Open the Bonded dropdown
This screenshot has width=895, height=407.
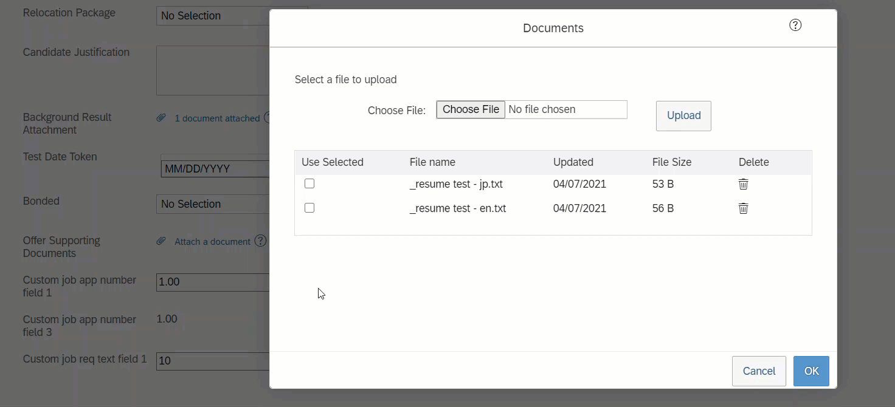pyautogui.click(x=213, y=204)
